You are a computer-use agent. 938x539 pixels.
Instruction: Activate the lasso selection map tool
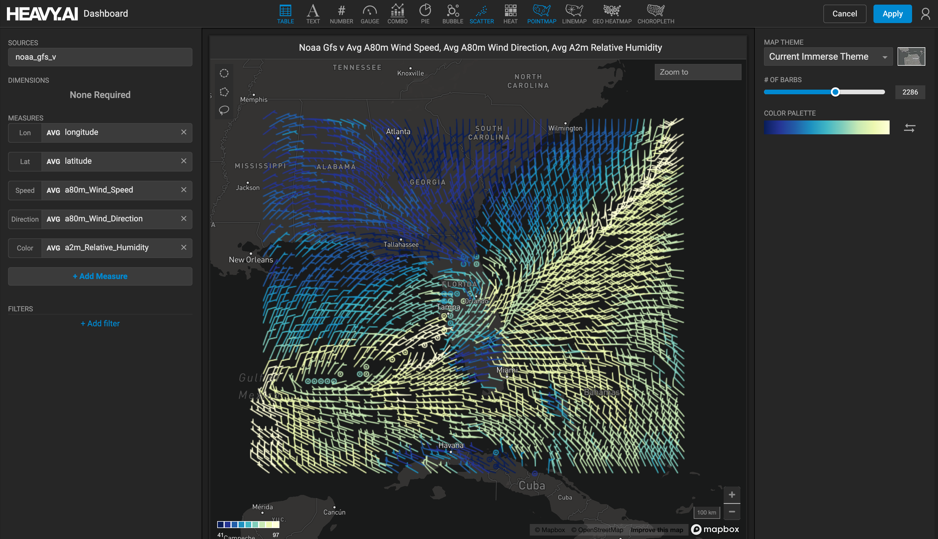pyautogui.click(x=224, y=110)
